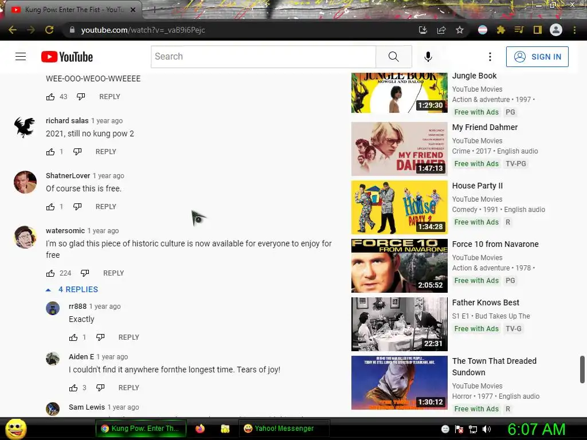Screen dimensions: 587x440
Task: Open the My Friend Dahmer thumbnail
Action: pyautogui.click(x=400, y=149)
